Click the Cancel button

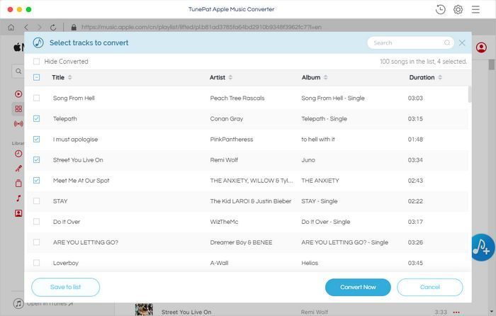430,287
